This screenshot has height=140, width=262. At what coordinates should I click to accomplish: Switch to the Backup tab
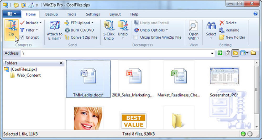click(x=51, y=14)
